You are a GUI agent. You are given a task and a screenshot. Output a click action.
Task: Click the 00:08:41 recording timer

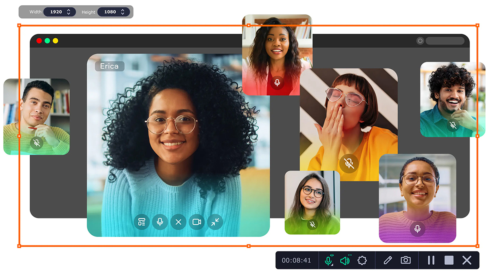(x=296, y=260)
